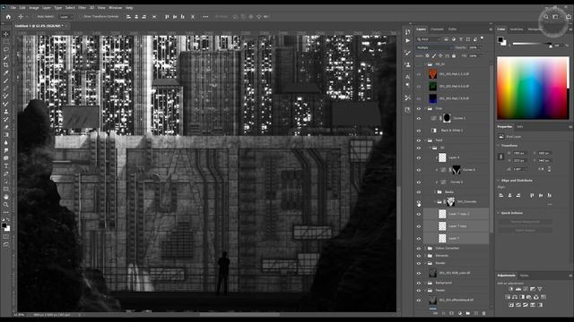
Task: Open the Actions panel play icon
Action: click(x=407, y=41)
